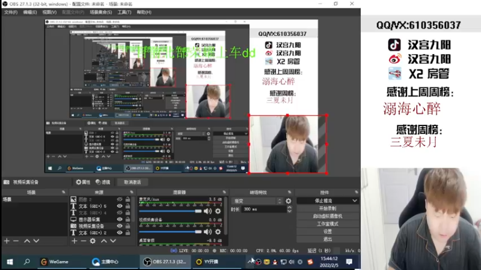481x270 pixels.
Task: Remove selected source with minus icon
Action: pyautogui.click(x=83, y=241)
